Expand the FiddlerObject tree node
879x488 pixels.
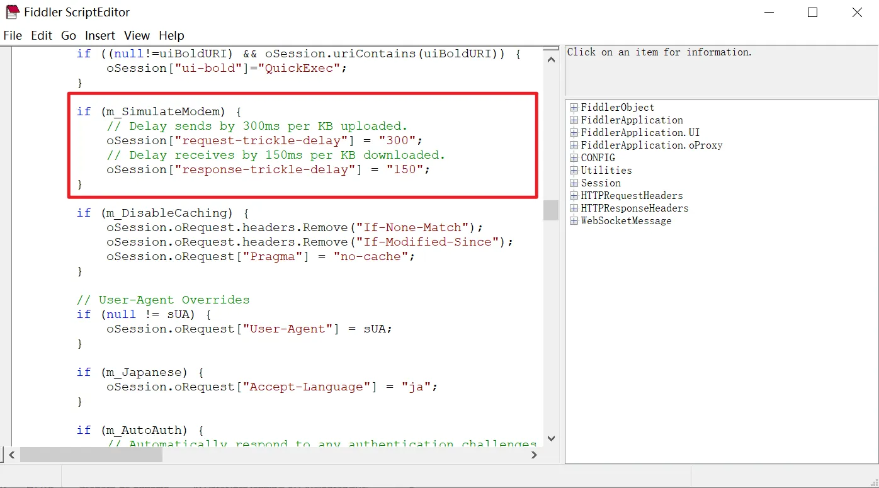[574, 108]
